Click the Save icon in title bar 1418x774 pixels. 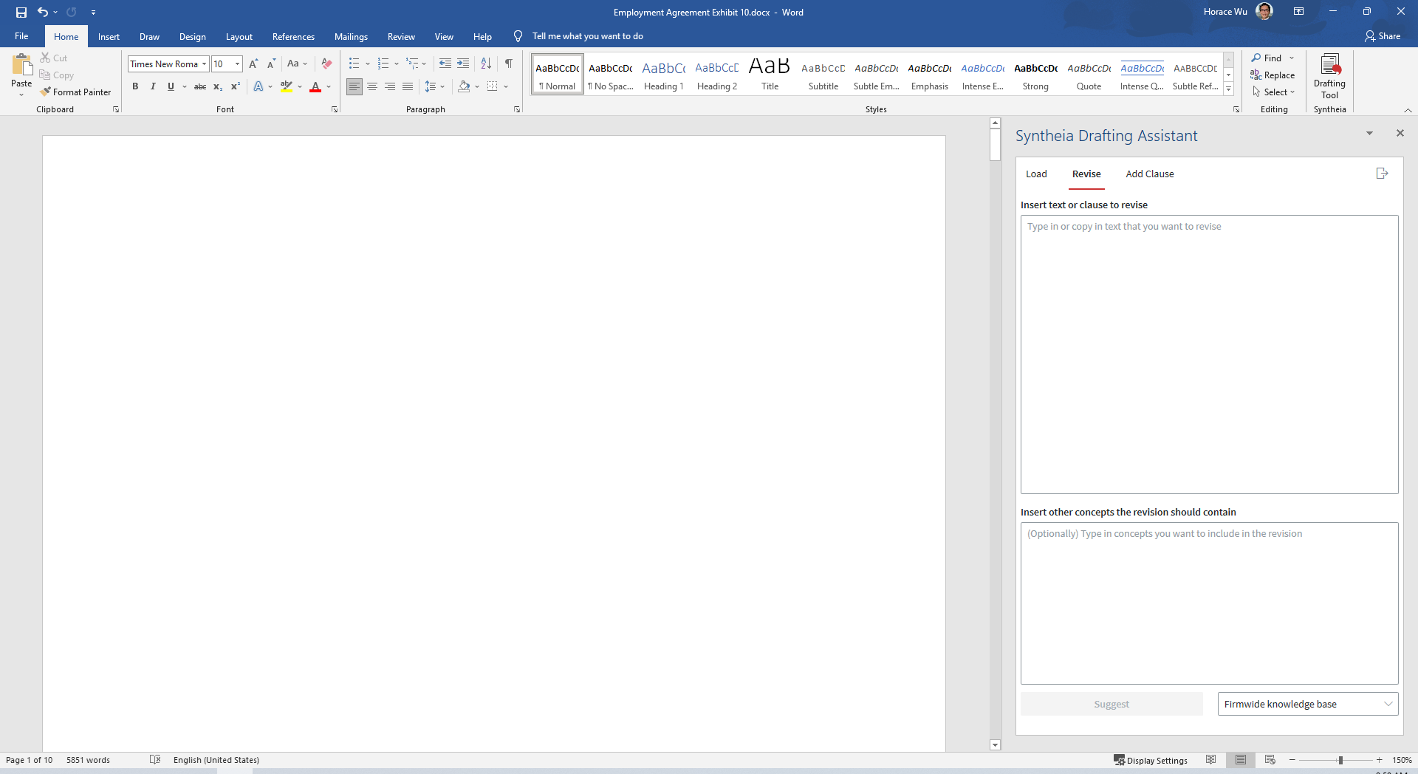pos(21,13)
